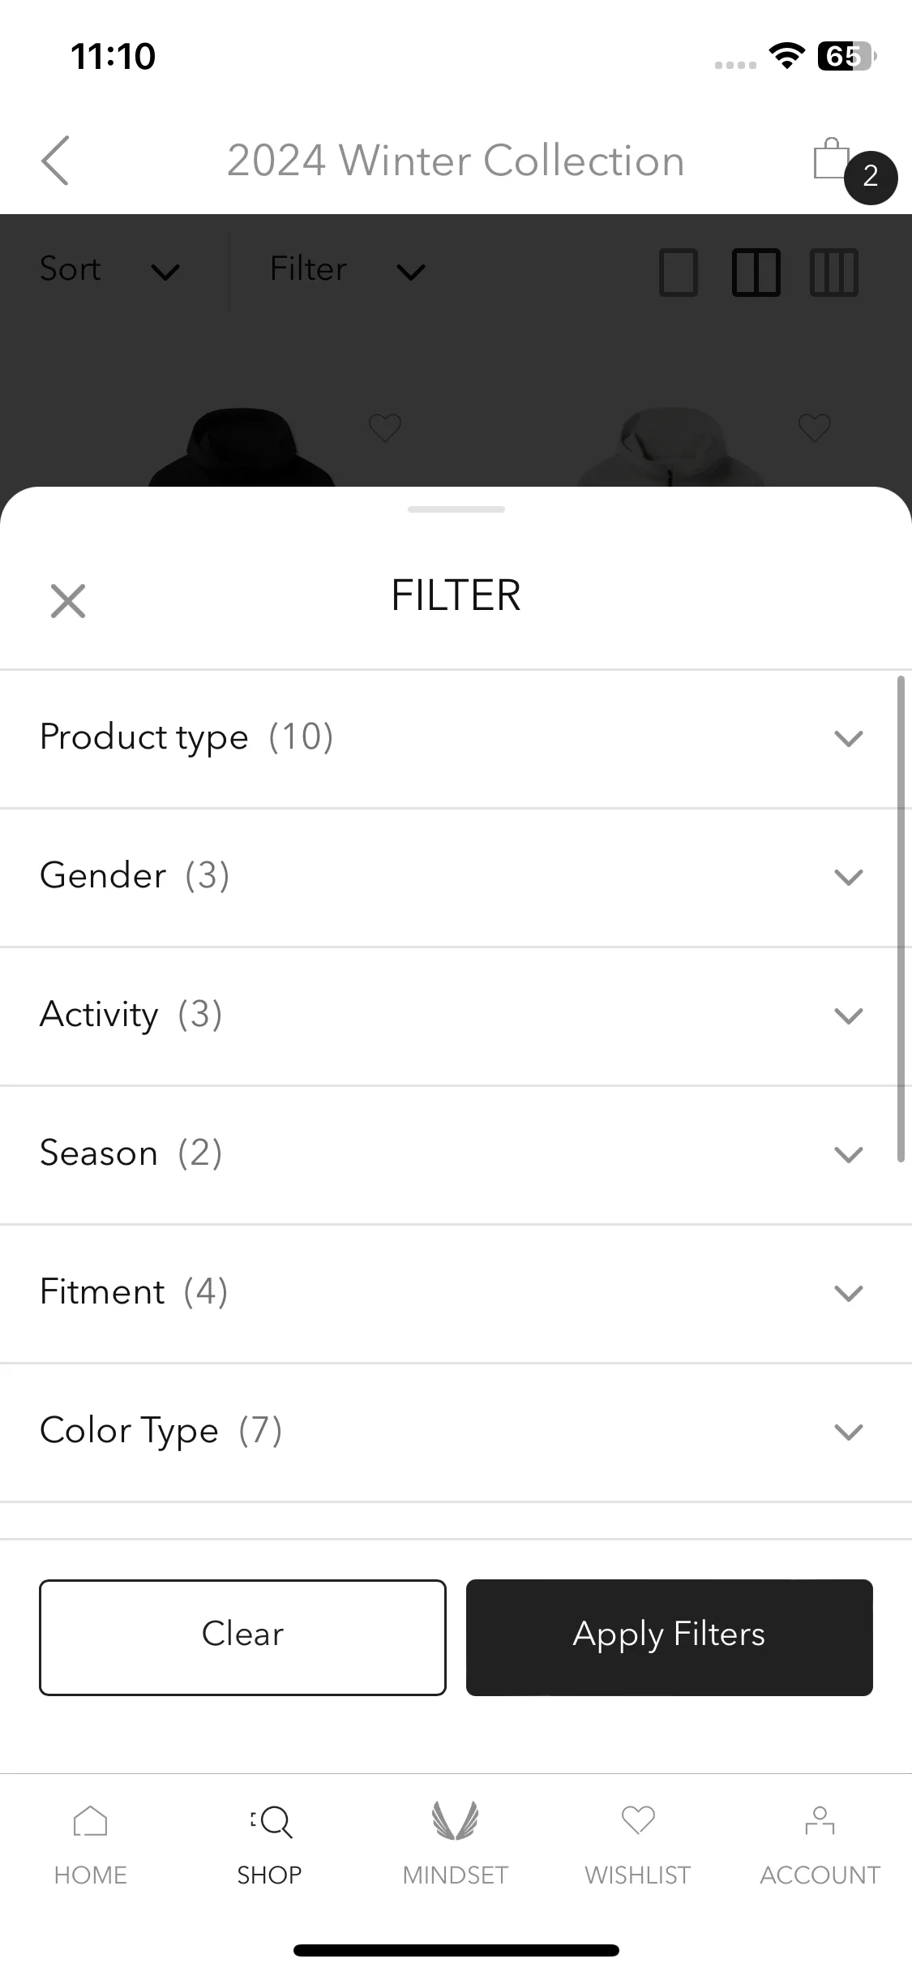
Task: Grab the sheet drag handle bar
Action: (456, 509)
